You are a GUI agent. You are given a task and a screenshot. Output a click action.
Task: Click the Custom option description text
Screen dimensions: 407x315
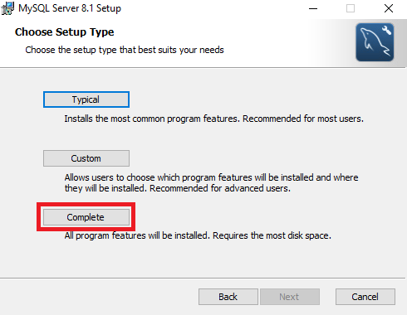point(211,183)
